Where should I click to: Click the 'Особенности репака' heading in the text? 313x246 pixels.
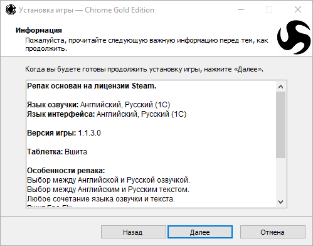pyautogui.click(x=66, y=171)
